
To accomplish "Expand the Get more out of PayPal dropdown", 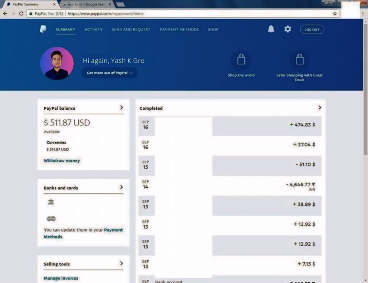I will 110,73.
